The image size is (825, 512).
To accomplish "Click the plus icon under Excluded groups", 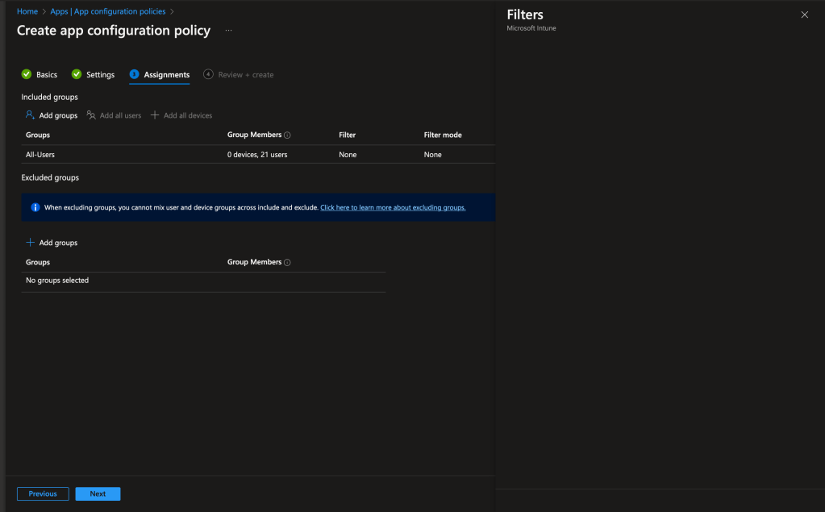I will click(31, 243).
